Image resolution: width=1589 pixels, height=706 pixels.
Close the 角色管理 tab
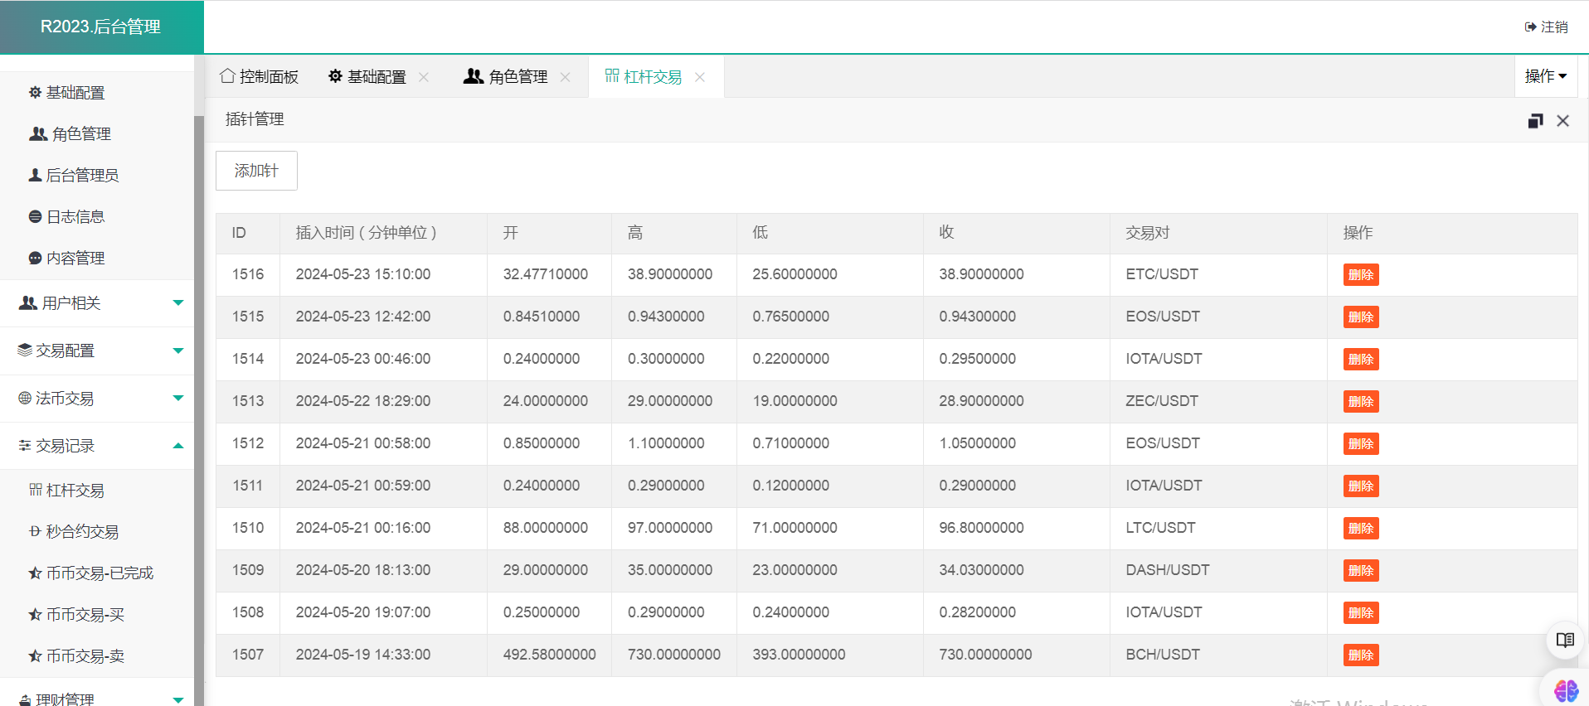pyautogui.click(x=565, y=77)
